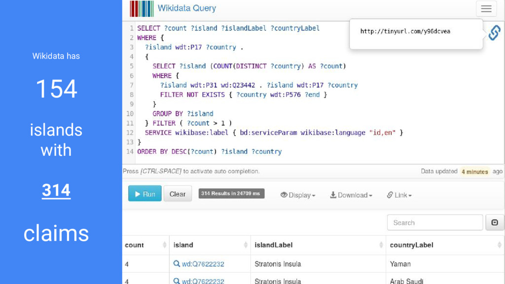Click the SERVICE wikibase:label line
Viewport: 505px width, 284px height.
(274, 133)
